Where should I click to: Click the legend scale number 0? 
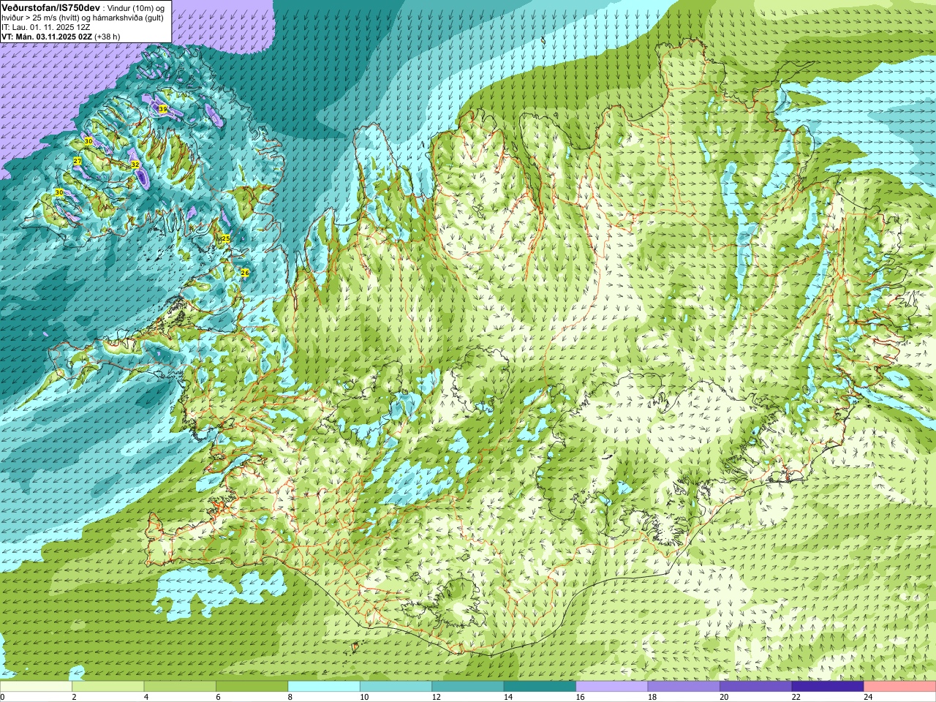(2, 697)
